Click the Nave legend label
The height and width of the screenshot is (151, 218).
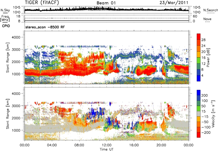tap(207, 19)
